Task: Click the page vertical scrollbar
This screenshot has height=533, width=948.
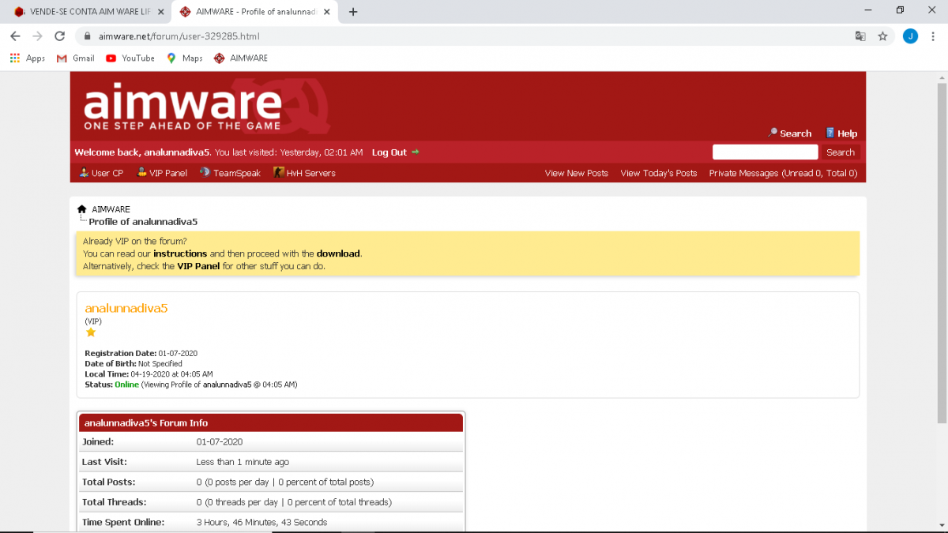Action: coord(940,253)
